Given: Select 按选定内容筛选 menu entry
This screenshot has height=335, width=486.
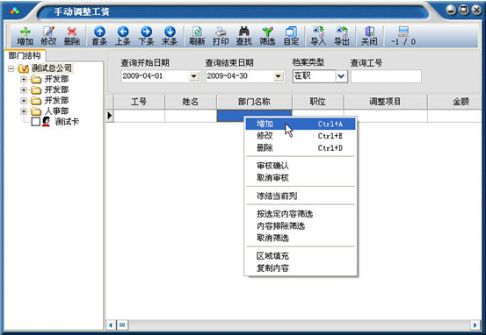Looking at the screenshot, I should click(x=301, y=214).
